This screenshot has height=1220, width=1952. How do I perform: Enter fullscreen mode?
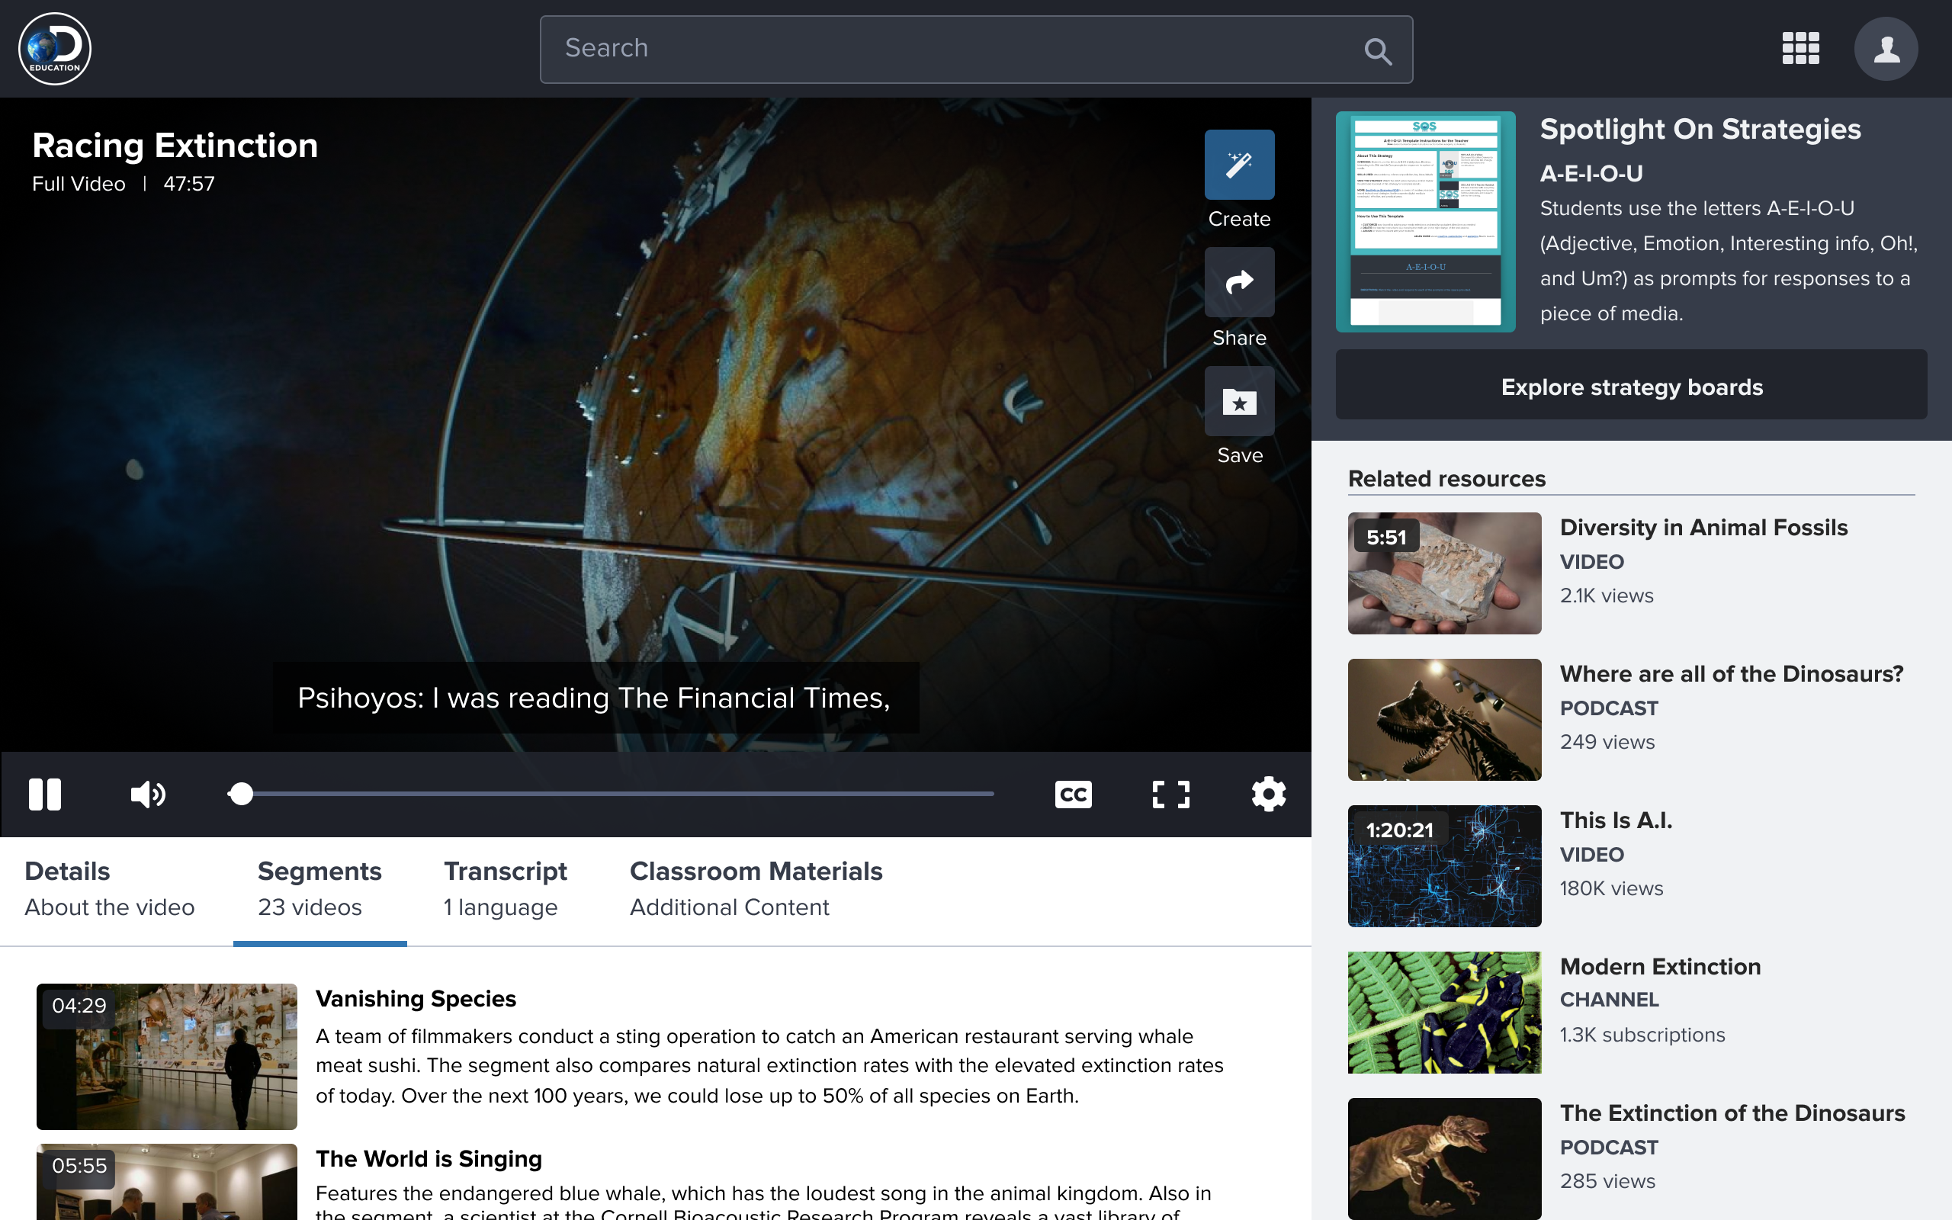1170,794
